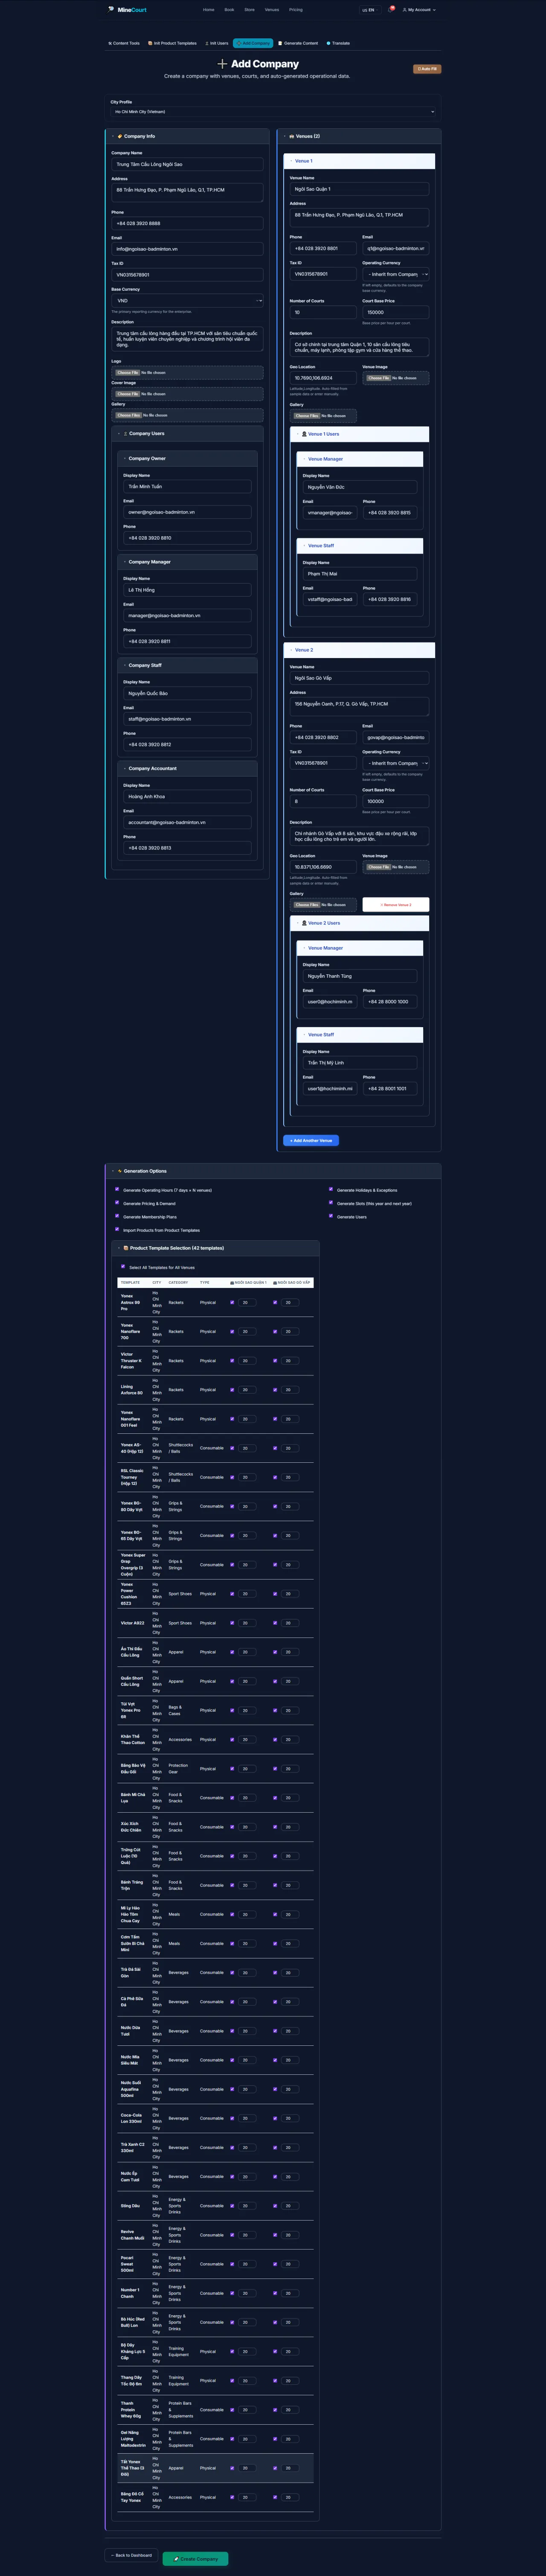Click Back to Dashboard button
Screen dimensions: 546x2576
[131, 2555]
